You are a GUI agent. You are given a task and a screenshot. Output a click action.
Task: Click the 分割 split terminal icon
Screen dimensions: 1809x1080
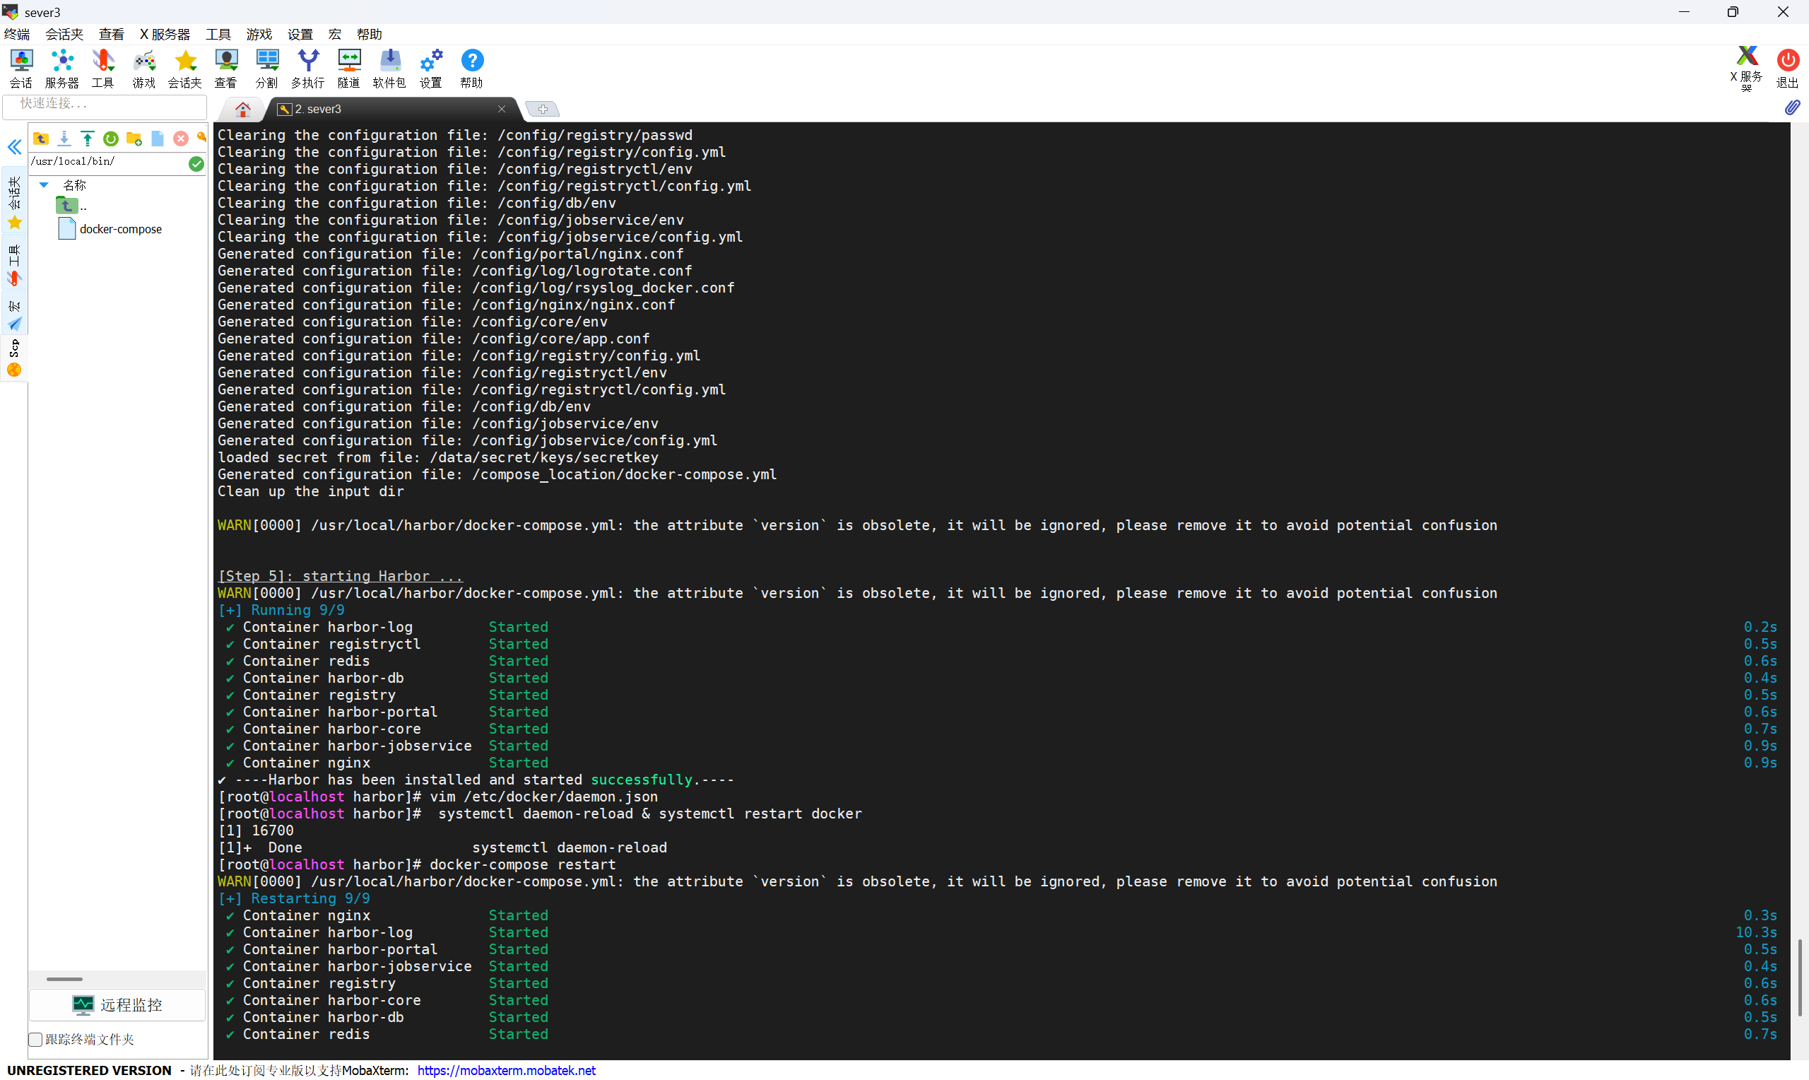click(x=266, y=69)
